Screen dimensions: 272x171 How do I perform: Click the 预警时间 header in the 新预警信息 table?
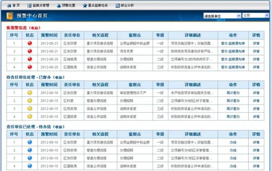[x=49, y=35]
